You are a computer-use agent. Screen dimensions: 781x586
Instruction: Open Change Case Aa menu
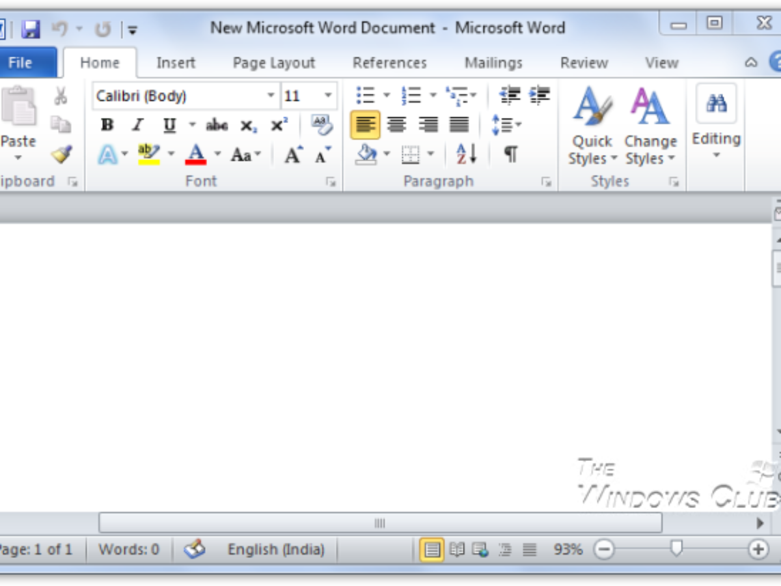[x=245, y=155]
